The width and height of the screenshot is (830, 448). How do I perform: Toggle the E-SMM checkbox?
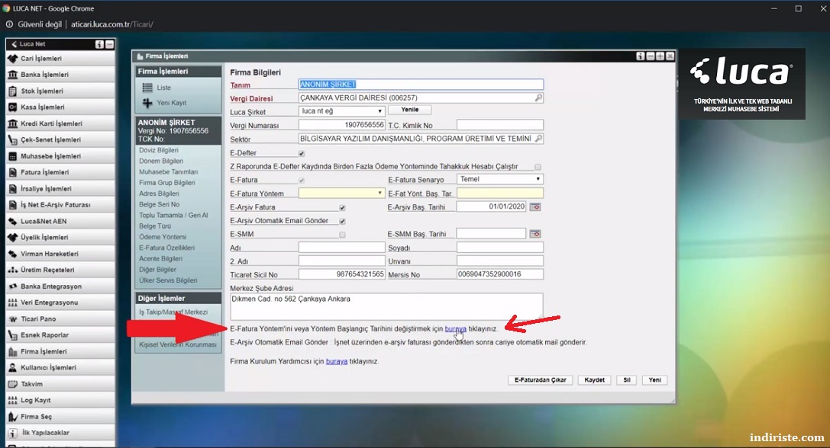point(343,235)
